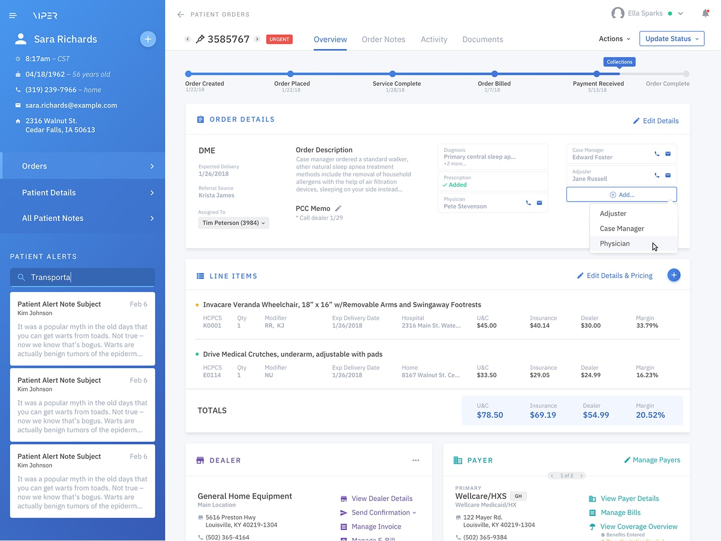
Task: Email case manager Edward Foster
Action: click(x=668, y=154)
